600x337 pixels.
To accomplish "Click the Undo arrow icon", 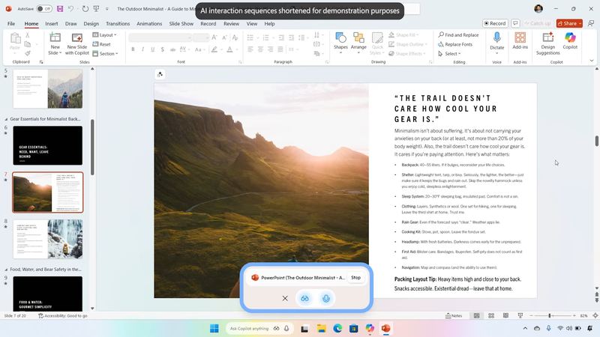I will (70, 8).
